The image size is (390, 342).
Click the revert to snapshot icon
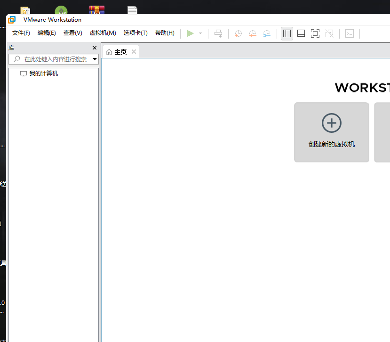[x=253, y=33]
